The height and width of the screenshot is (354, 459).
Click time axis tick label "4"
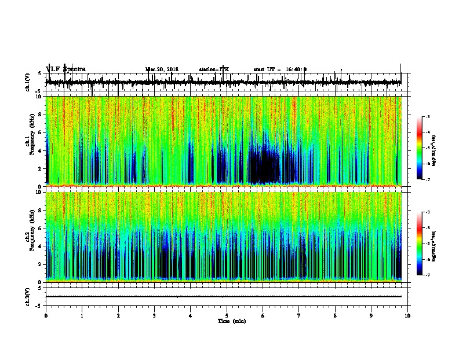coord(191,316)
